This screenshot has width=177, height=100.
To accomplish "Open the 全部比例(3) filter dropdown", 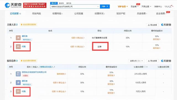I will (136, 61).
